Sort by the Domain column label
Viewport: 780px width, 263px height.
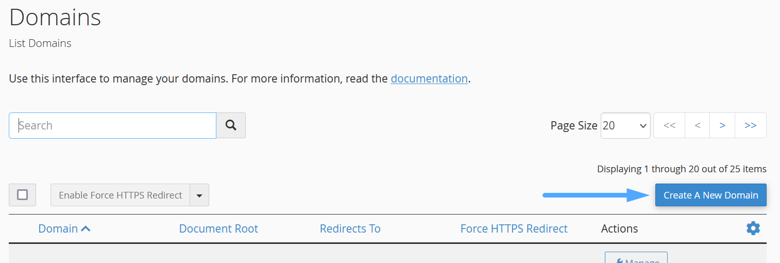click(58, 228)
